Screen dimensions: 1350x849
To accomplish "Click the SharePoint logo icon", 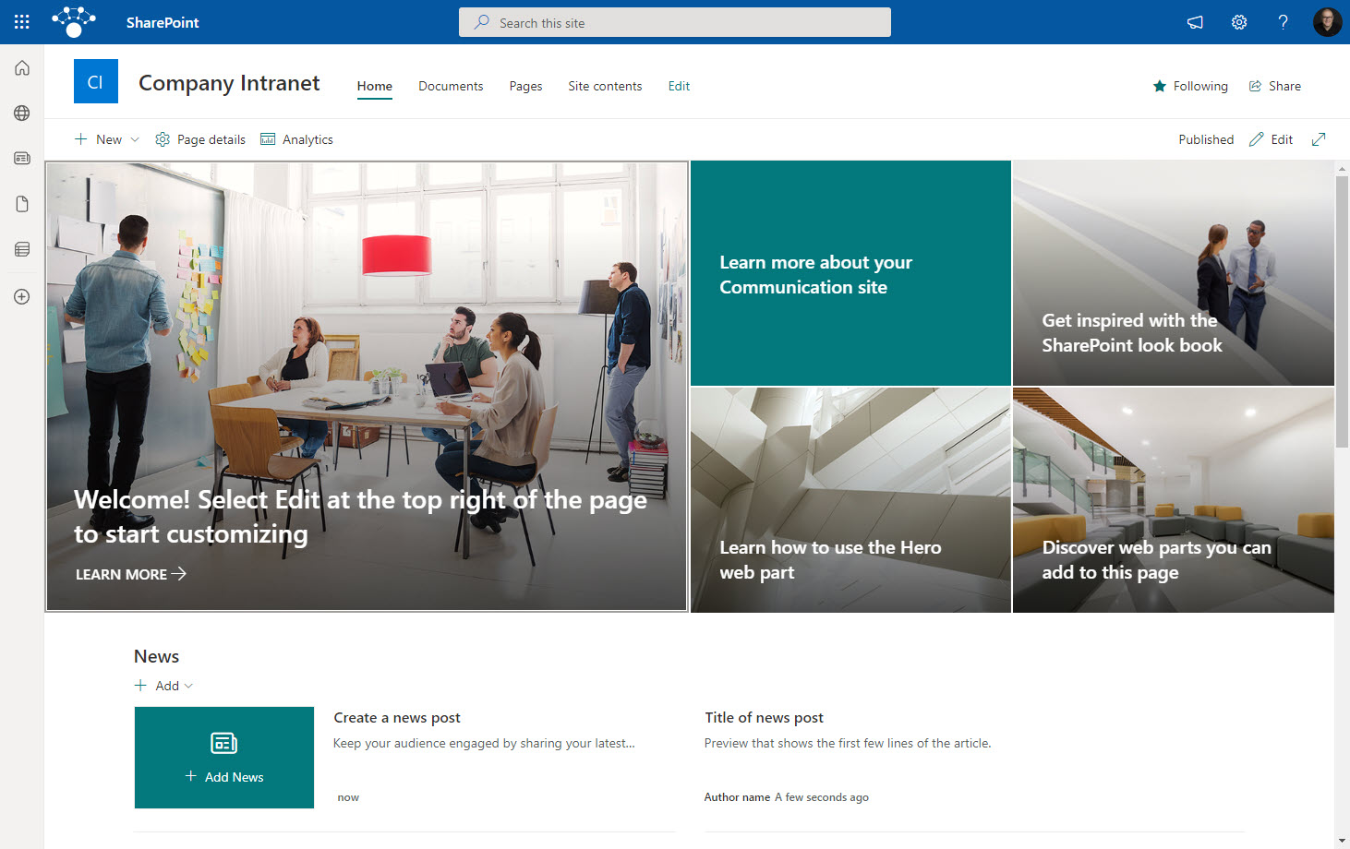I will 74,21.
